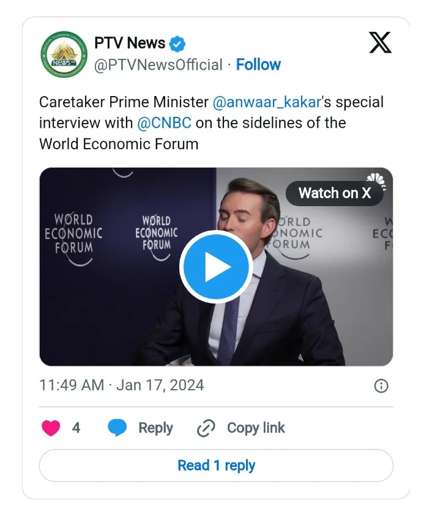Like the tweet with the heart icon
Viewport: 432px width, 509px height.
pos(51,428)
